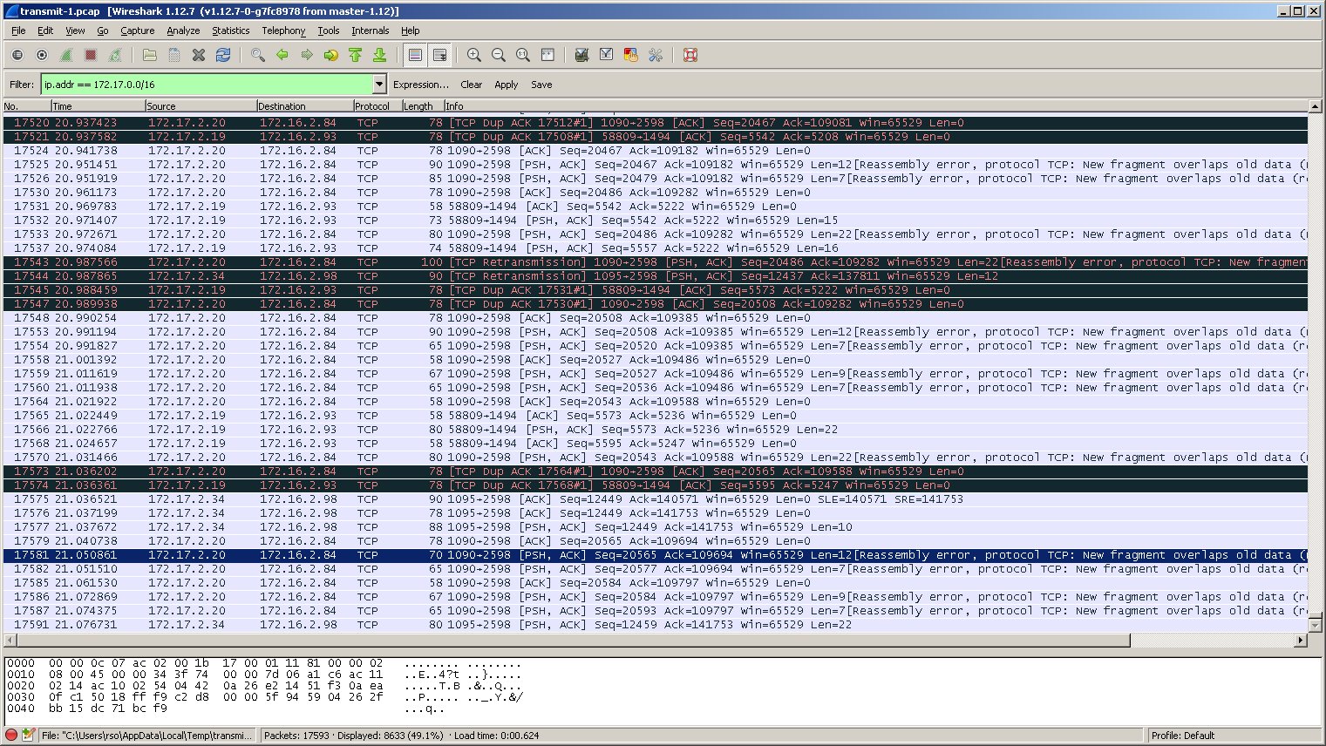This screenshot has width=1326, height=746.
Task: Open the capture interfaces list icon
Action: coord(17,55)
